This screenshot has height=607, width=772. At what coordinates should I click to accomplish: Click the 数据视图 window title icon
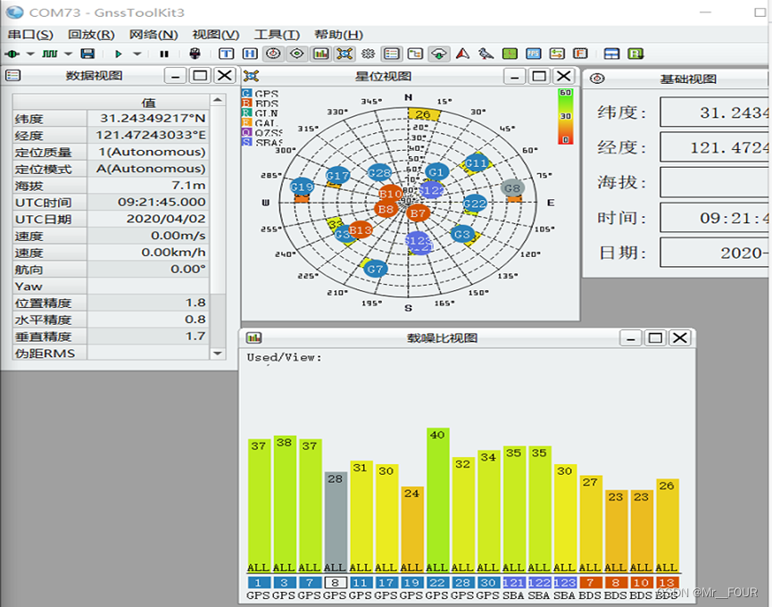coord(12,75)
